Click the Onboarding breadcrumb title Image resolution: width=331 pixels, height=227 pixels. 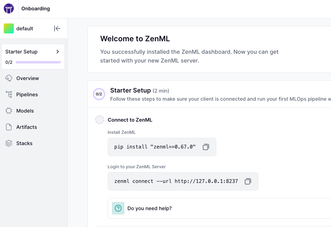click(36, 9)
